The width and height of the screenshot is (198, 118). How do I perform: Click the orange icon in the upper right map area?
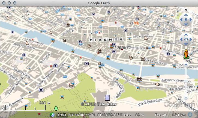point(136,23)
